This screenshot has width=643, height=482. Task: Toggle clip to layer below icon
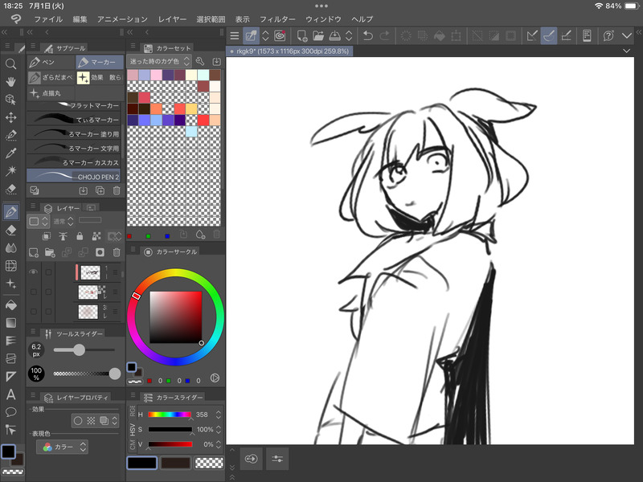tap(47, 236)
